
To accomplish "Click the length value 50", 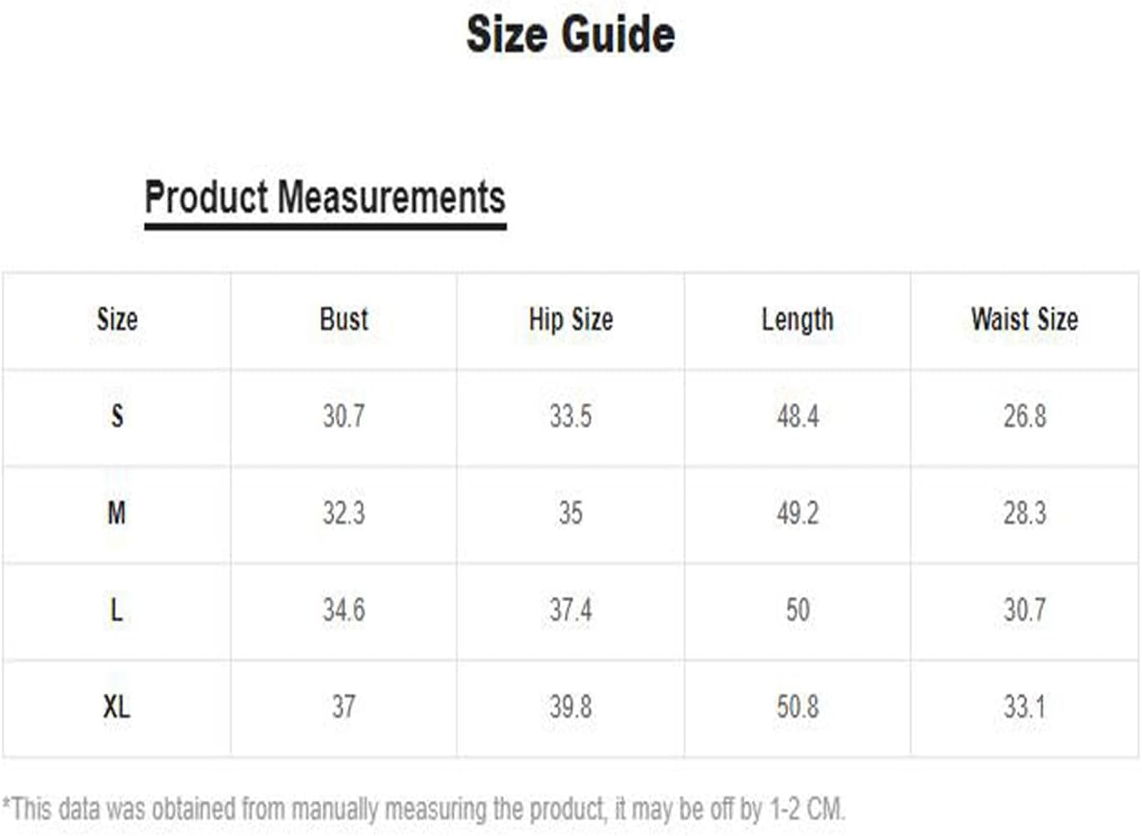I will [x=797, y=610].
